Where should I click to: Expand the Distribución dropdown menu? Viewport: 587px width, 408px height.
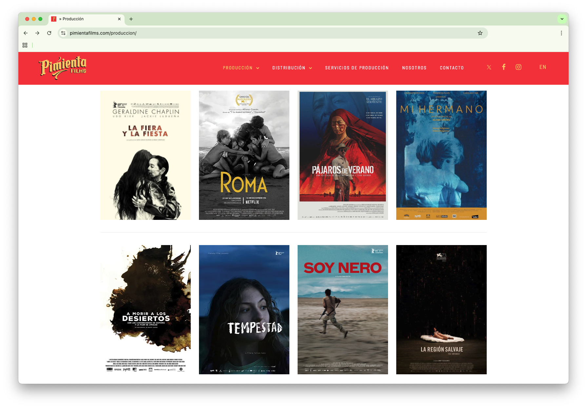coord(292,68)
